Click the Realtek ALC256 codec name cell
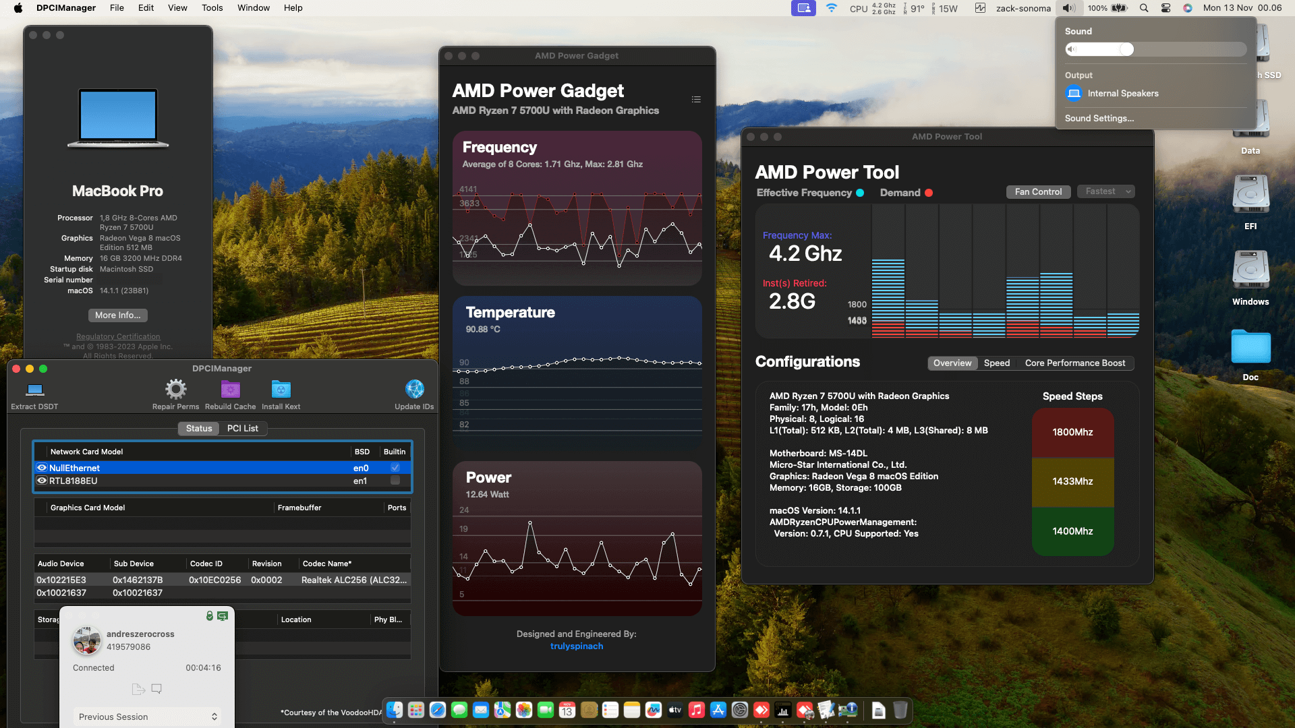 pyautogui.click(x=354, y=580)
